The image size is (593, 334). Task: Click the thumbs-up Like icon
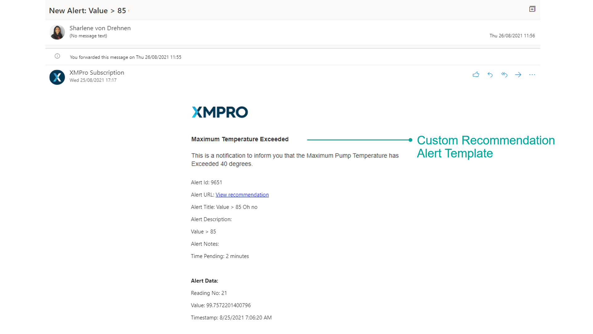click(x=476, y=75)
